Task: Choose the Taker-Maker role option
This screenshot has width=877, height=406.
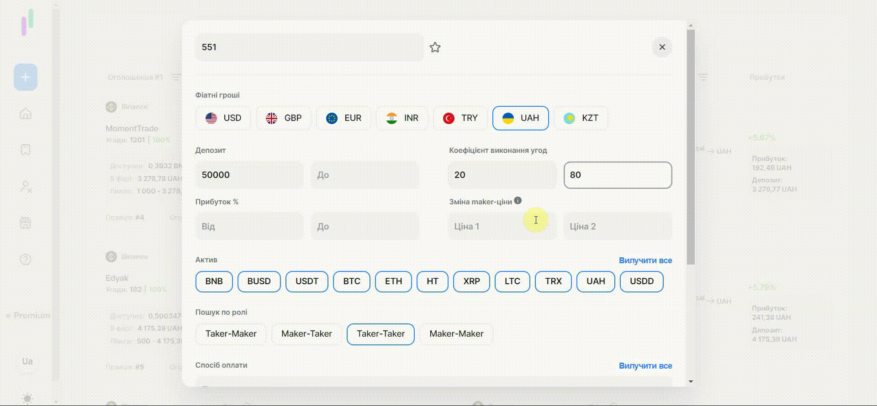Action: click(x=231, y=334)
